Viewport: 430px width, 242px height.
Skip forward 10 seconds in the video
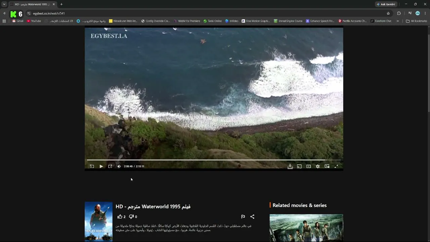pos(110,166)
